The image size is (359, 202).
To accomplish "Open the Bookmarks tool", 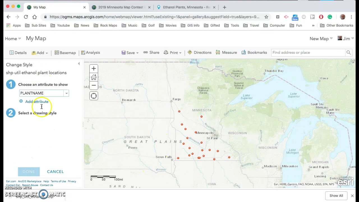I will tap(254, 52).
